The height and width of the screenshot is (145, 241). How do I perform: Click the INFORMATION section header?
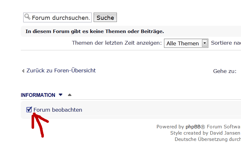38,95
